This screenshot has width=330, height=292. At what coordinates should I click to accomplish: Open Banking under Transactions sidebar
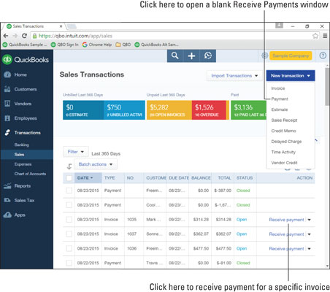click(21, 145)
